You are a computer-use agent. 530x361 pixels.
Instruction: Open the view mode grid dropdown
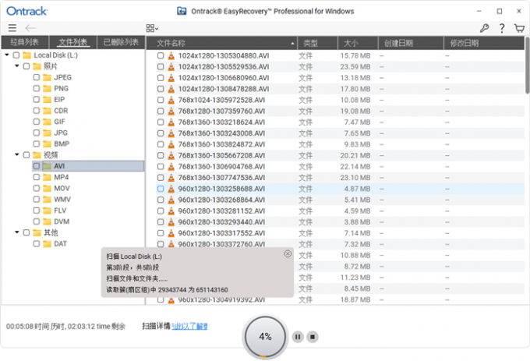152,28
